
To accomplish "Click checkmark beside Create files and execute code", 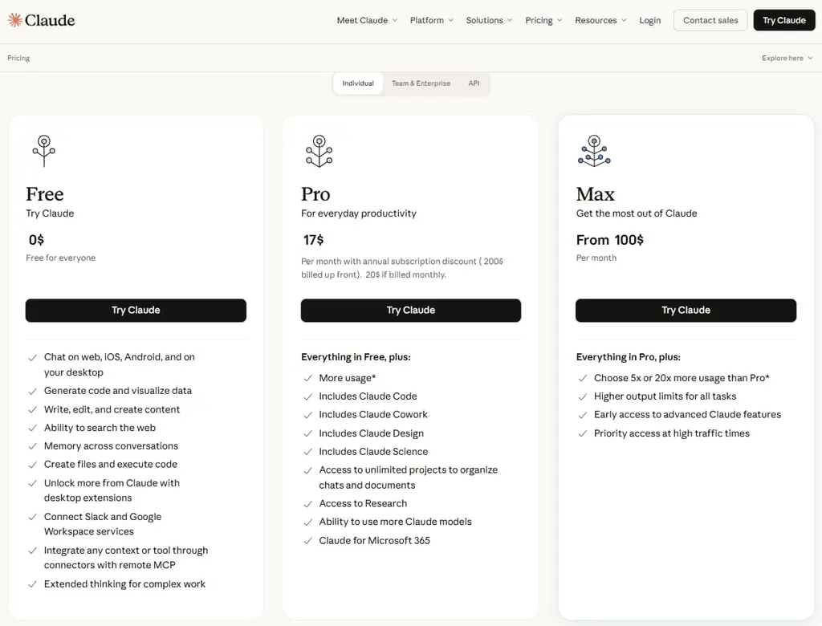I will (x=32, y=465).
